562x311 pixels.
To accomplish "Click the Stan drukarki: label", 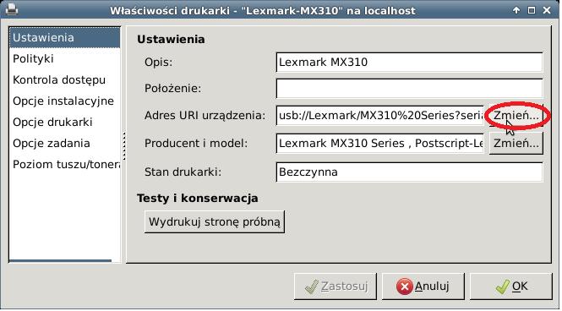I will click(x=183, y=172).
